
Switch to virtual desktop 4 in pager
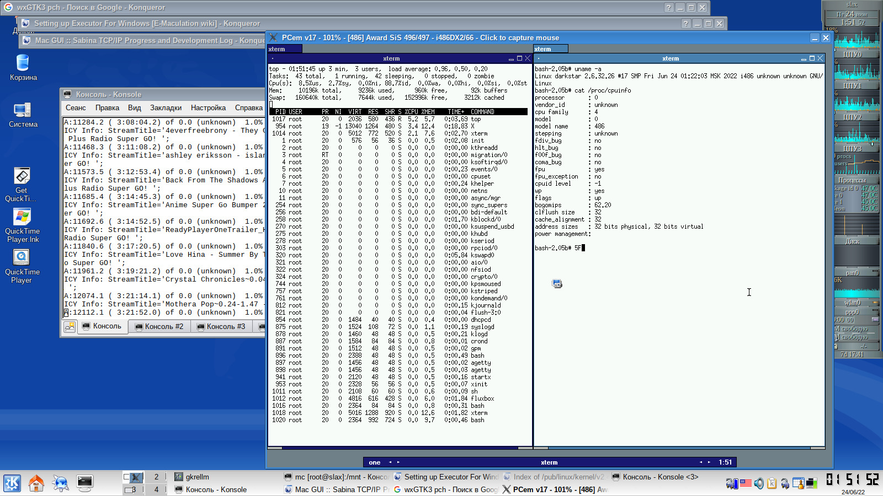156,489
